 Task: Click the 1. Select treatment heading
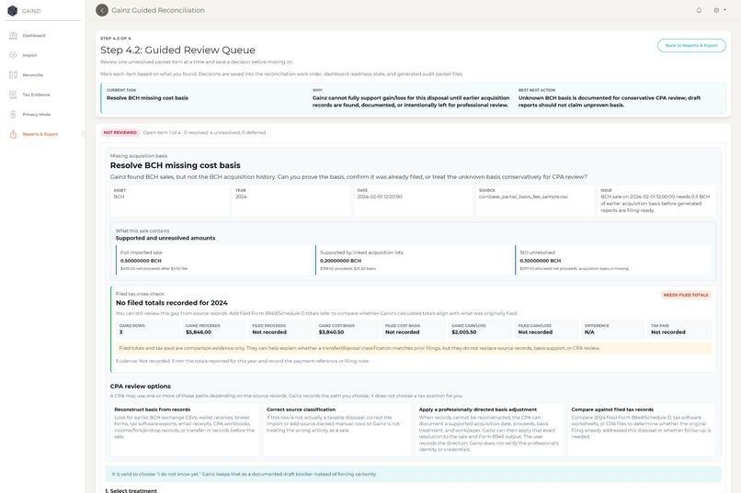[x=131, y=490]
